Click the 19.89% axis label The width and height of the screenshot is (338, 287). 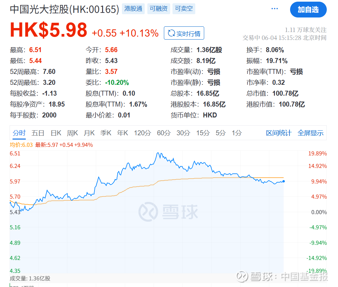coord(317,153)
